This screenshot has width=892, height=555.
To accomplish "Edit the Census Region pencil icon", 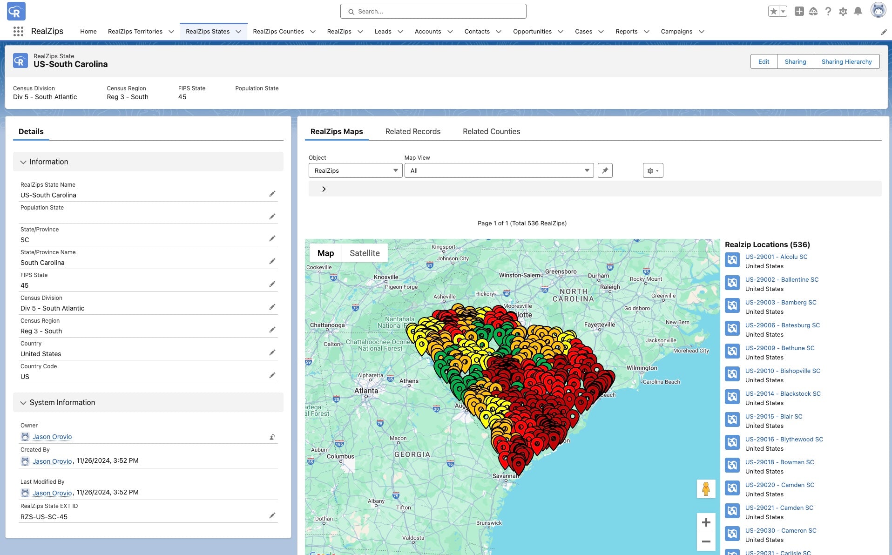I will (272, 330).
